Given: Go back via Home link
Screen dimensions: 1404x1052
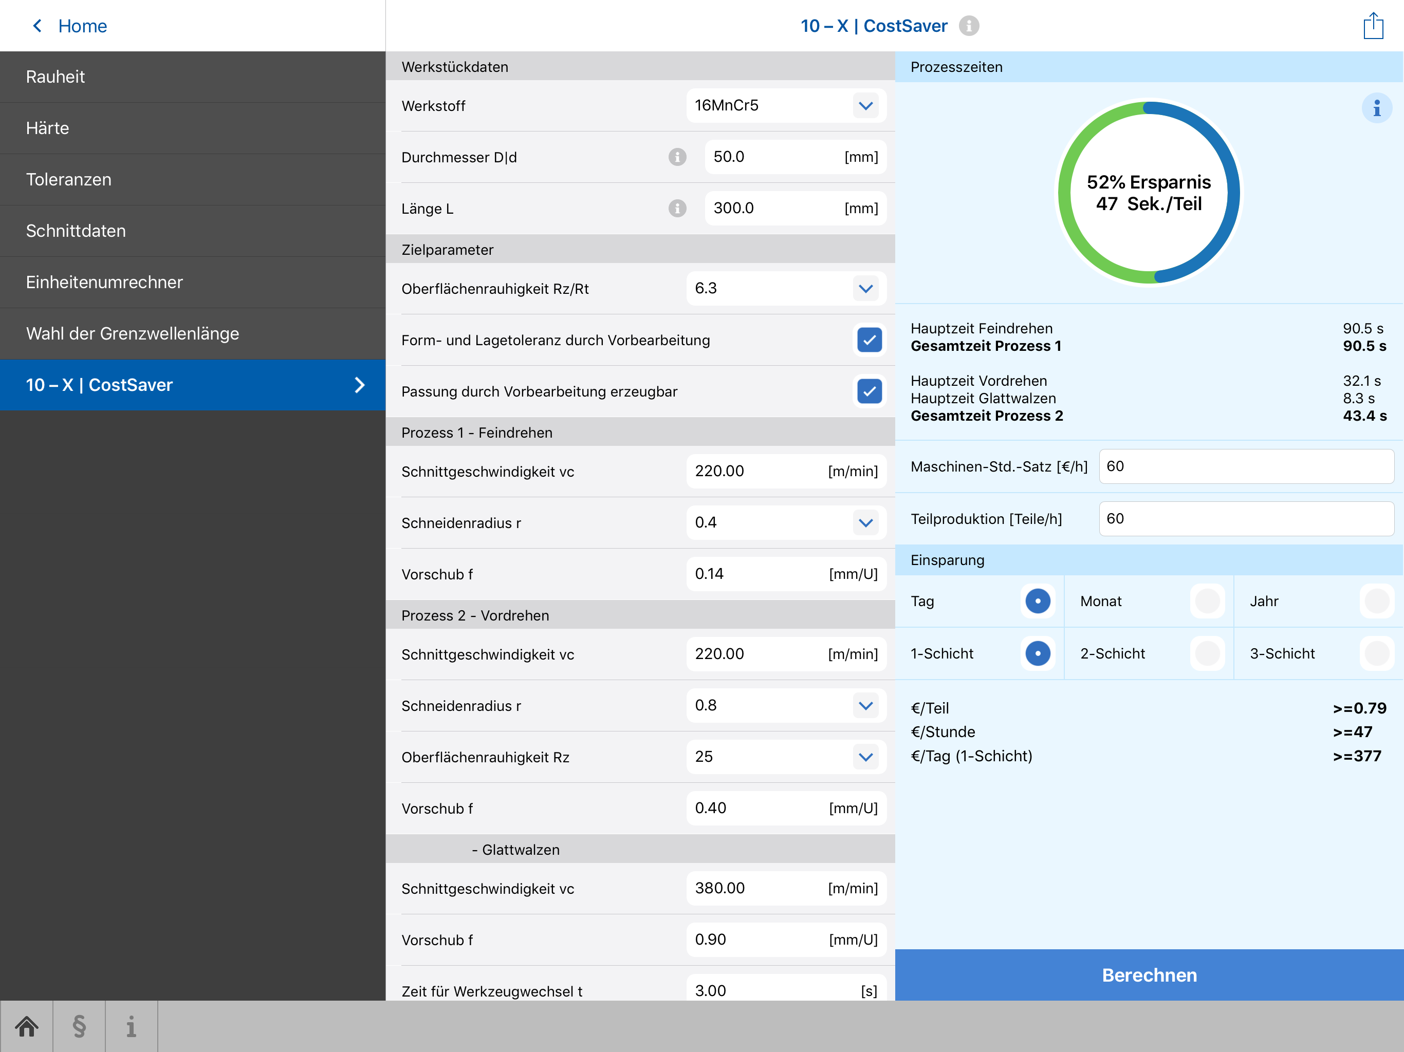Looking at the screenshot, I should (70, 26).
